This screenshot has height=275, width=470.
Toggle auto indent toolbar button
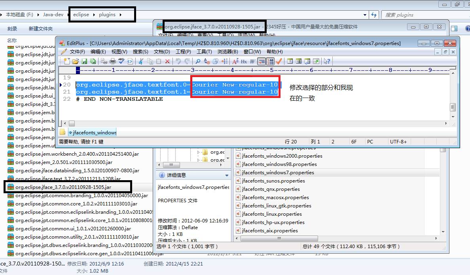click(x=262, y=61)
